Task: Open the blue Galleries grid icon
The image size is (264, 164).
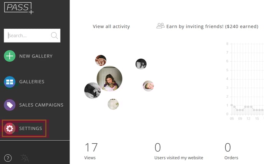Action: pos(10,82)
